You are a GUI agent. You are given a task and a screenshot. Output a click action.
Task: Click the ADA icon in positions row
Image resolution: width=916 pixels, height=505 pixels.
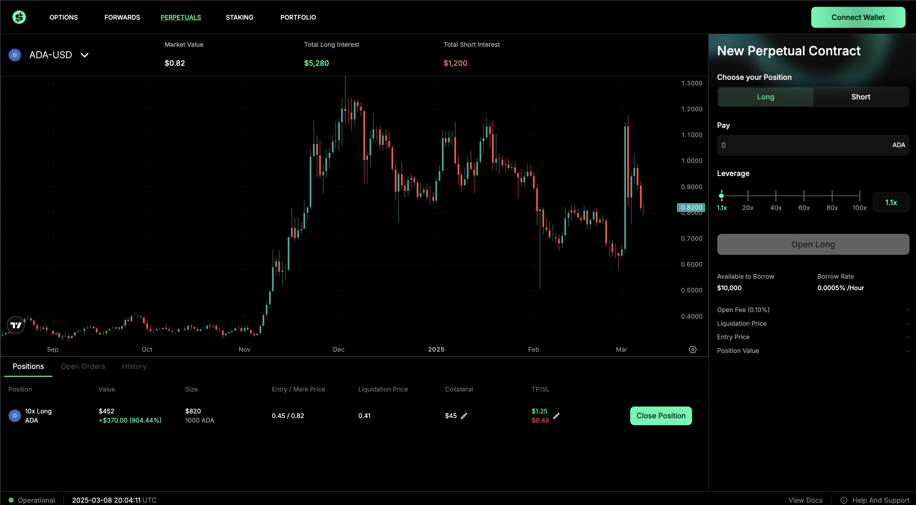click(x=15, y=416)
